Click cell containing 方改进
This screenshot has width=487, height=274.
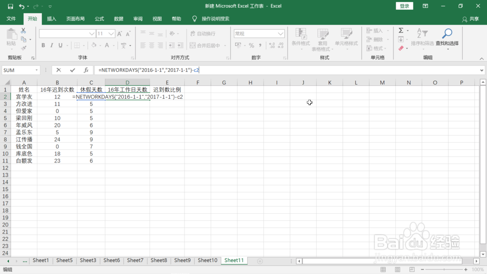click(24, 104)
